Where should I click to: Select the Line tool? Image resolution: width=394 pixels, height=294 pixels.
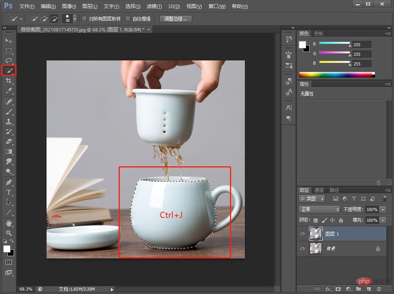click(x=8, y=212)
